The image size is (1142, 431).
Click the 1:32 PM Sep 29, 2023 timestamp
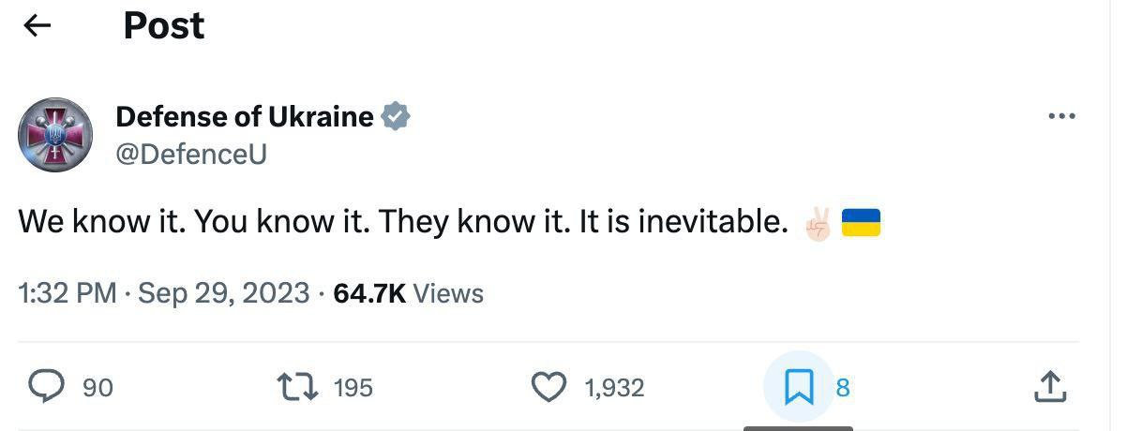tap(163, 293)
